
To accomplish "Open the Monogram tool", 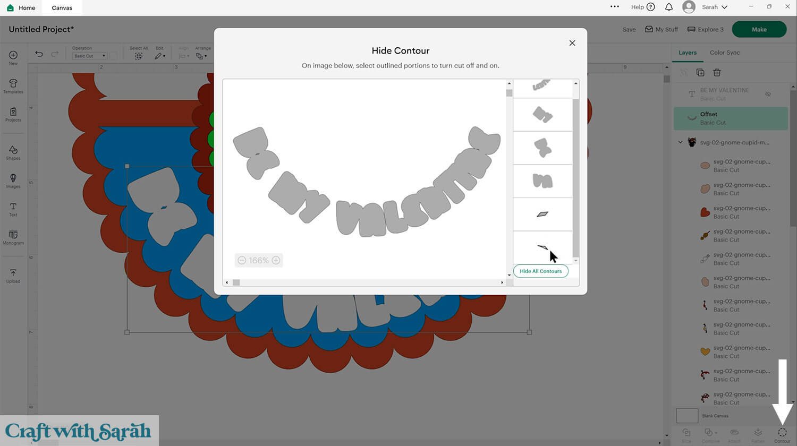I will (13, 237).
